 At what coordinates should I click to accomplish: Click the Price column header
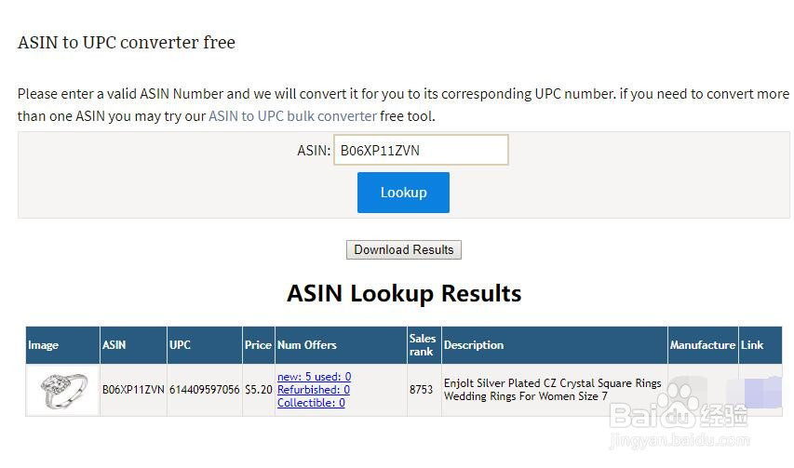click(258, 345)
